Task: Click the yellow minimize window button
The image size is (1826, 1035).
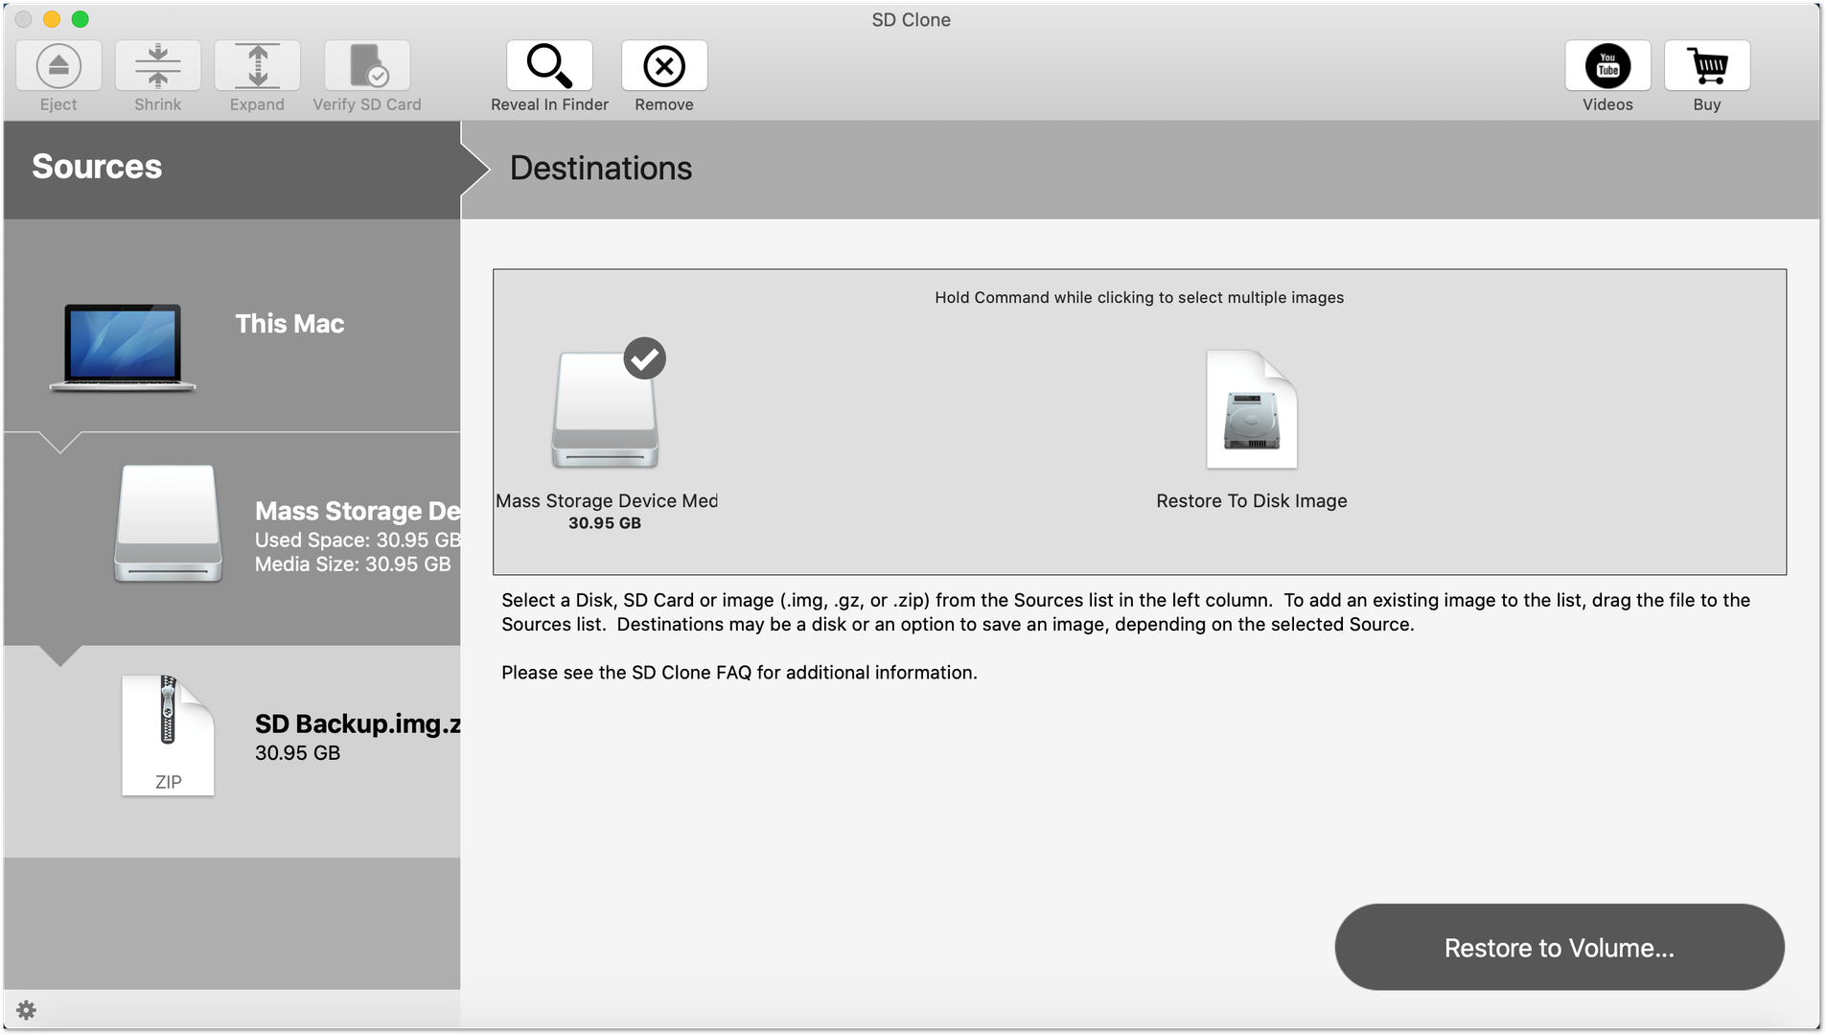Action: coord(52,19)
